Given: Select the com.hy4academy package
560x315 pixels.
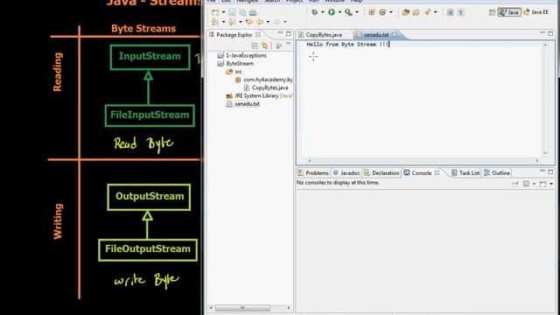Looking at the screenshot, I should pos(264,80).
